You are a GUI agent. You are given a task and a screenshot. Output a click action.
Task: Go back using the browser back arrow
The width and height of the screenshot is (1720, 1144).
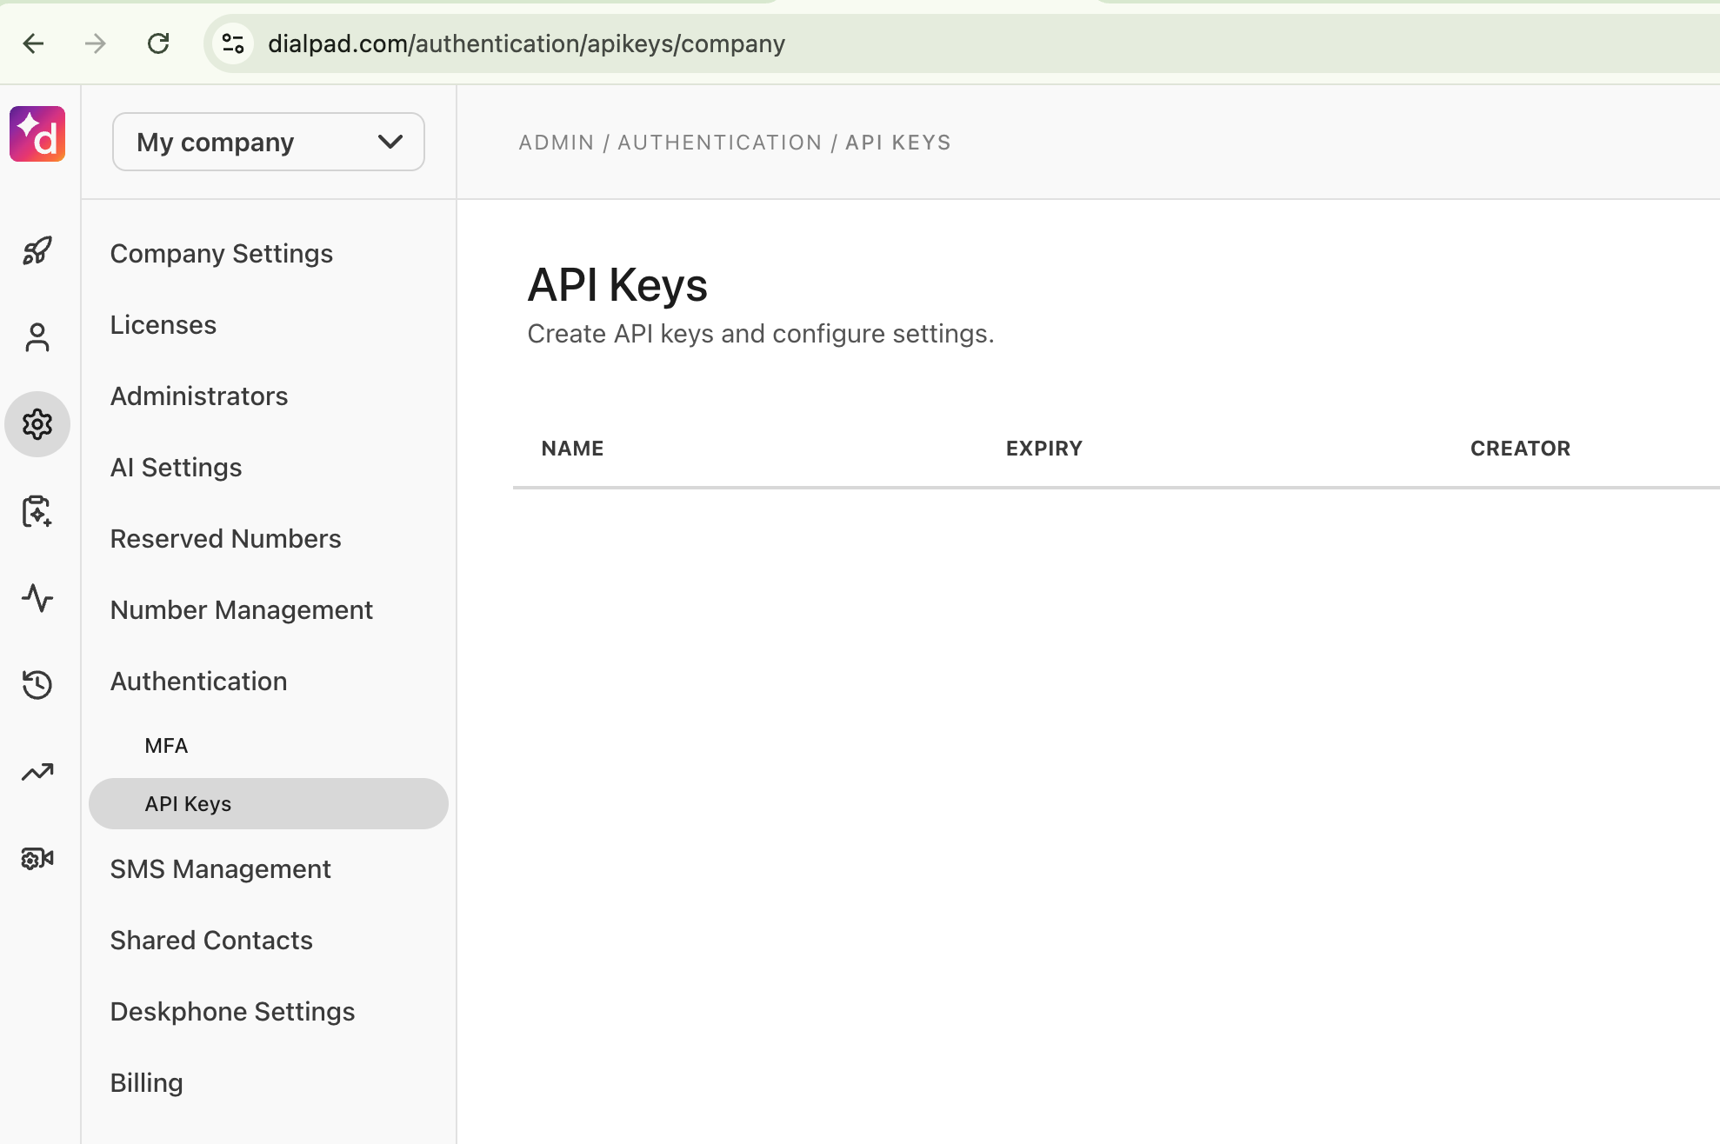tap(34, 43)
